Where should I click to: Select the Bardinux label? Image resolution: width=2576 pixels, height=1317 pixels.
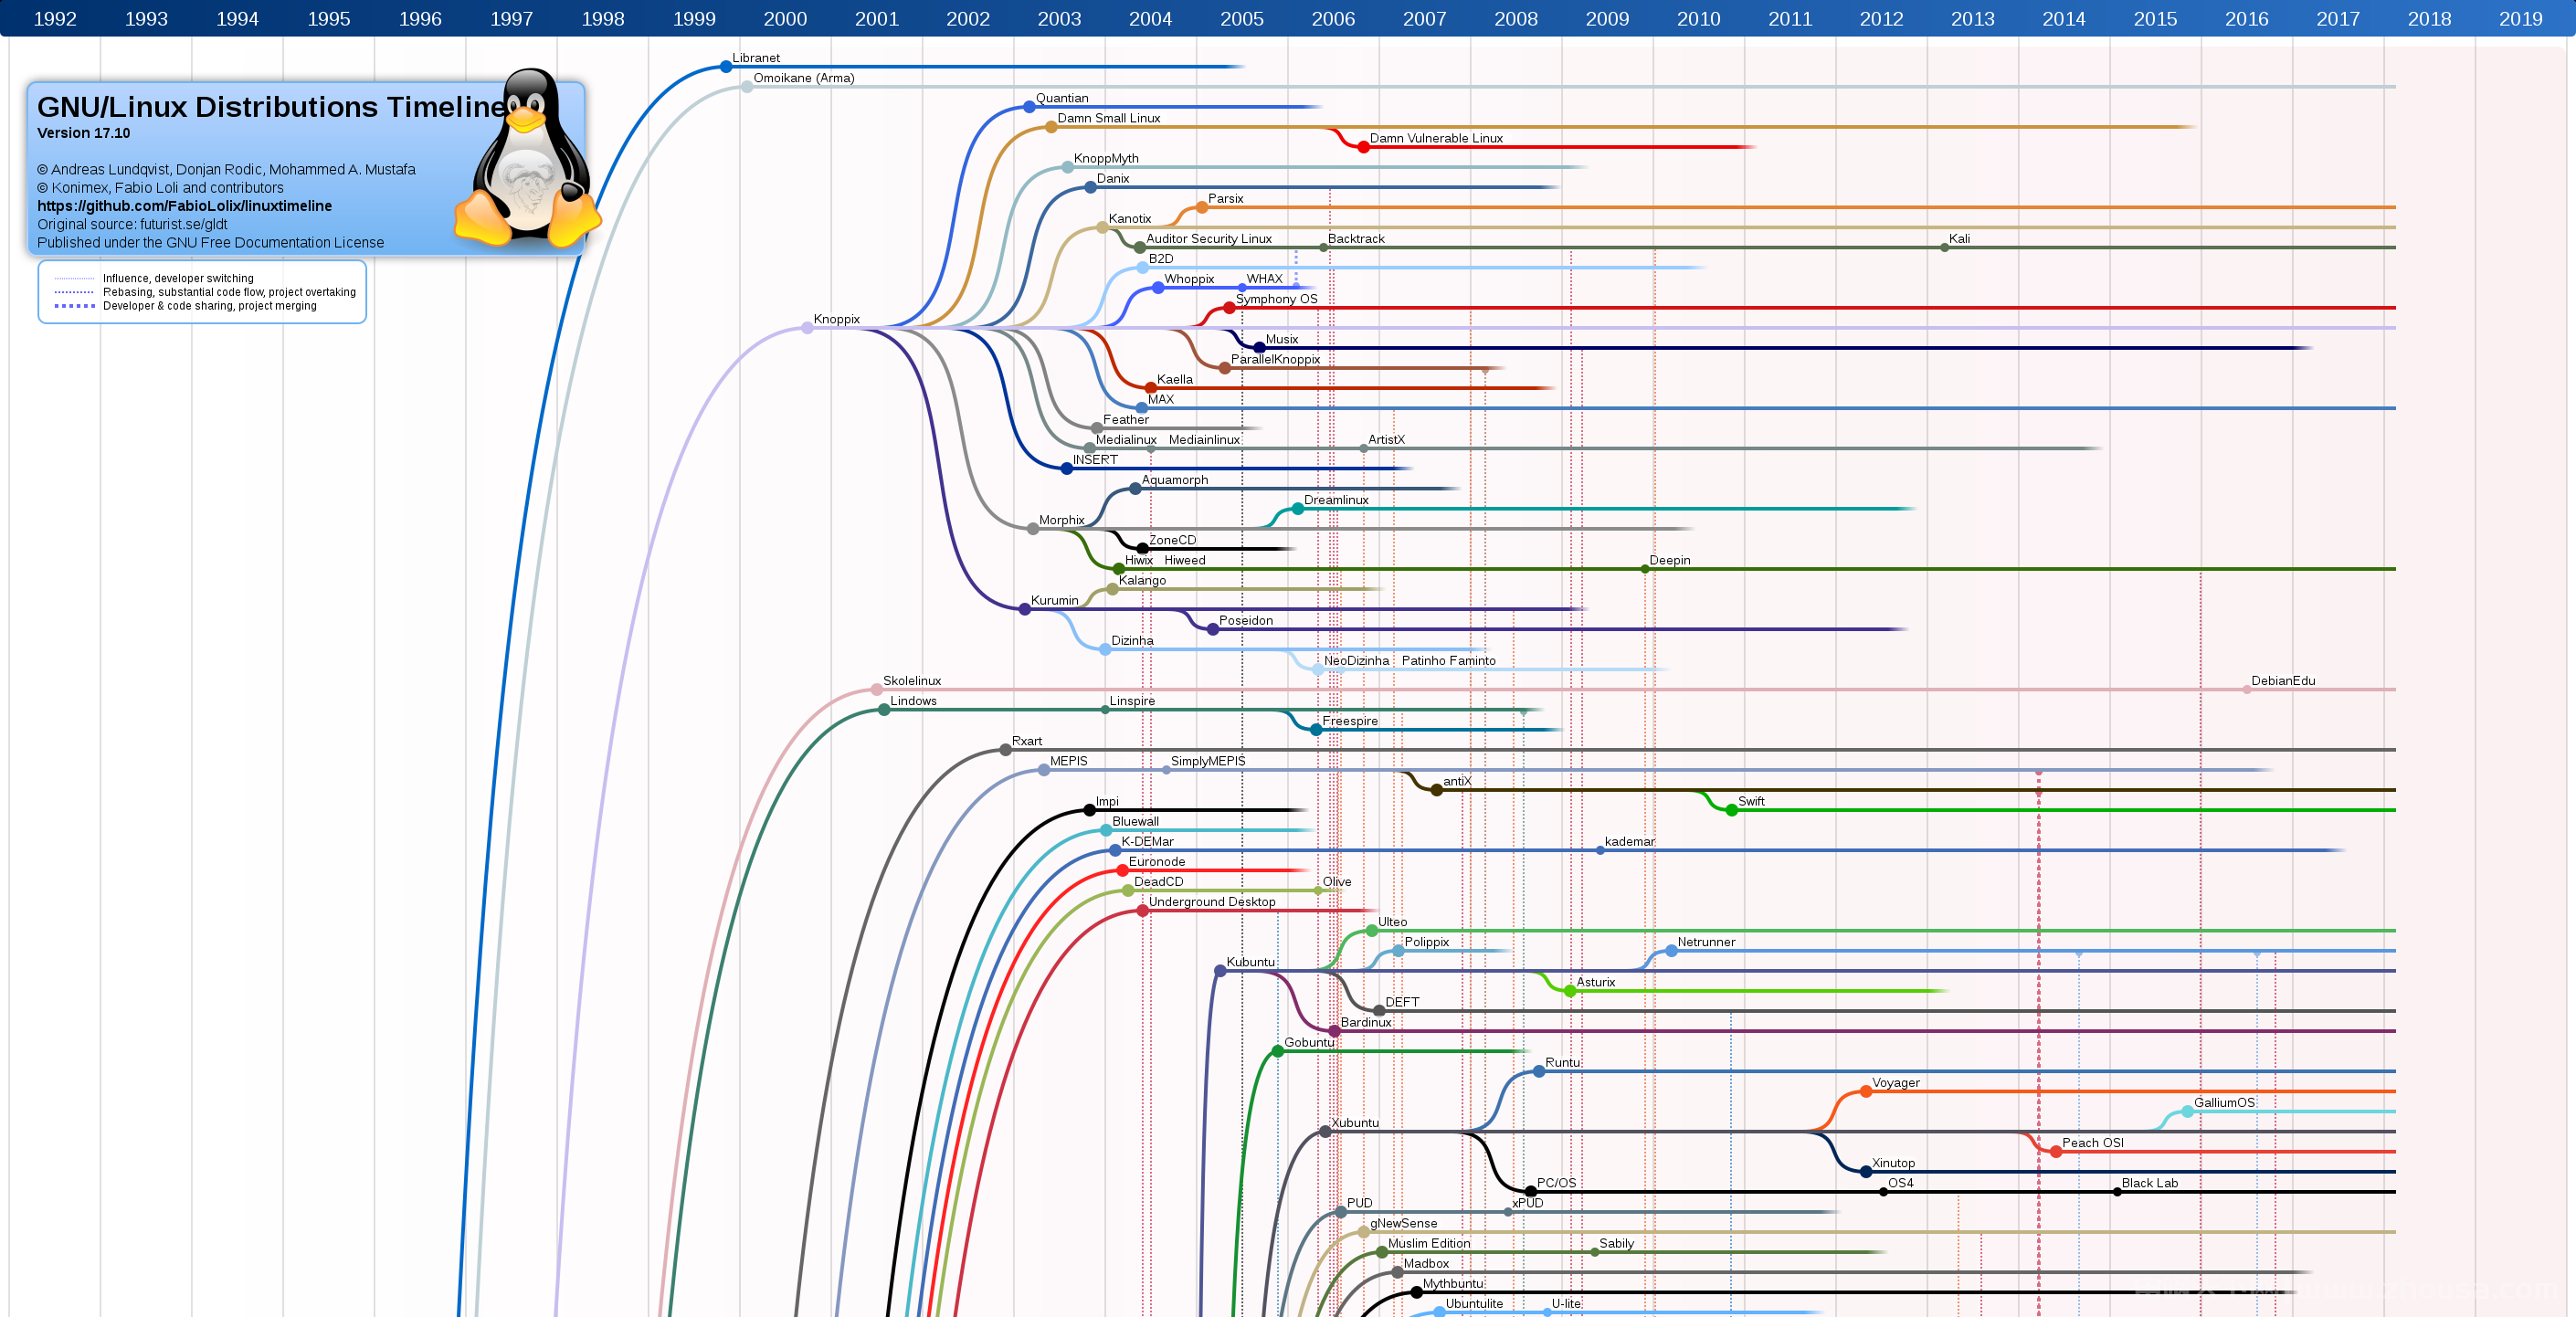pos(1366,1023)
